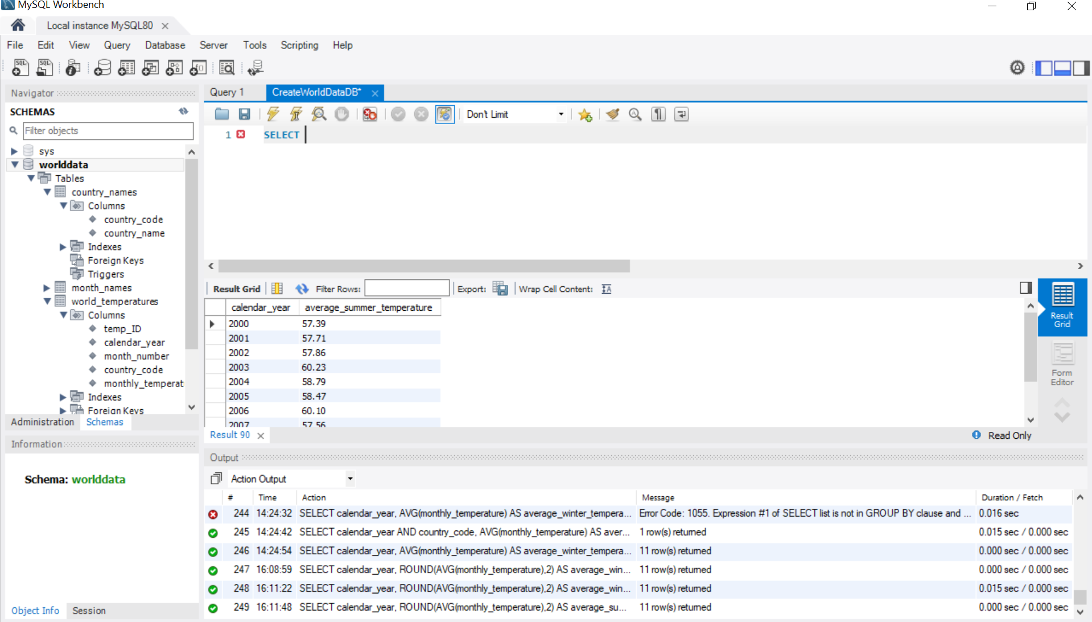Open the File menu
Image resolution: width=1092 pixels, height=622 pixels.
tap(15, 45)
